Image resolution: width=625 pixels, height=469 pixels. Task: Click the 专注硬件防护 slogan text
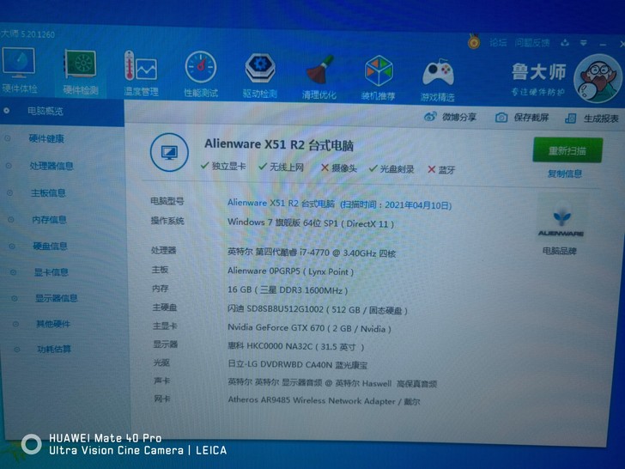click(x=538, y=93)
